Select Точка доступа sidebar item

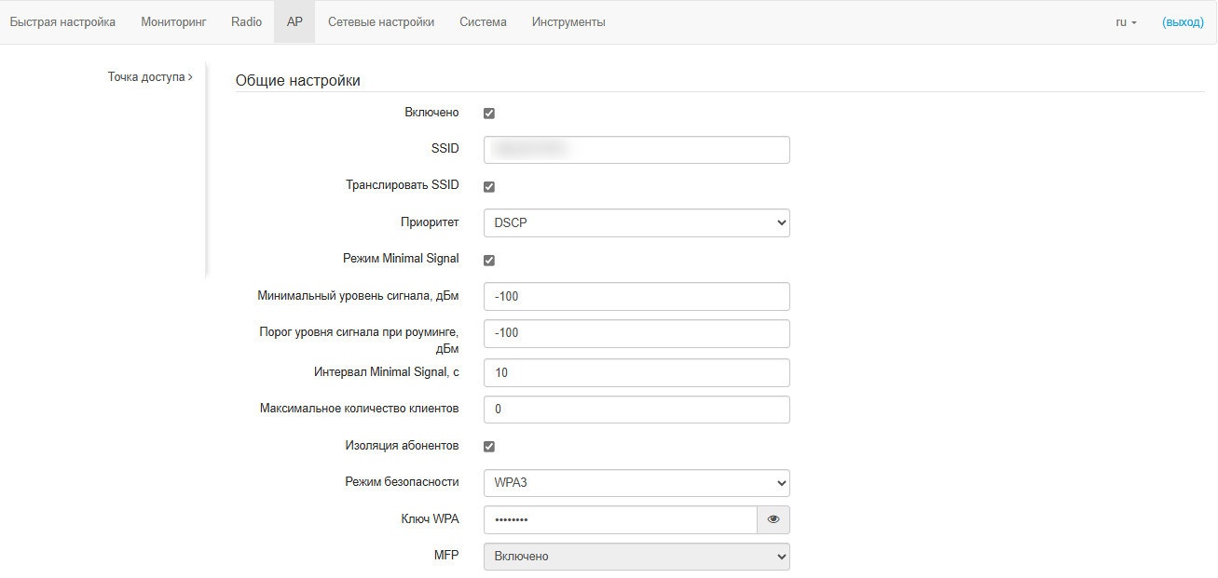pos(149,77)
